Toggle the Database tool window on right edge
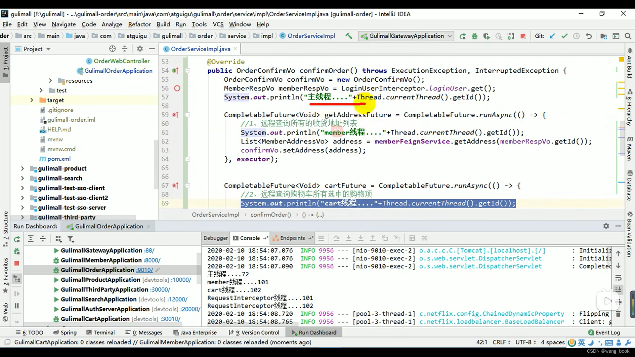Screen dimensions: 635x357 click(x=630, y=185)
